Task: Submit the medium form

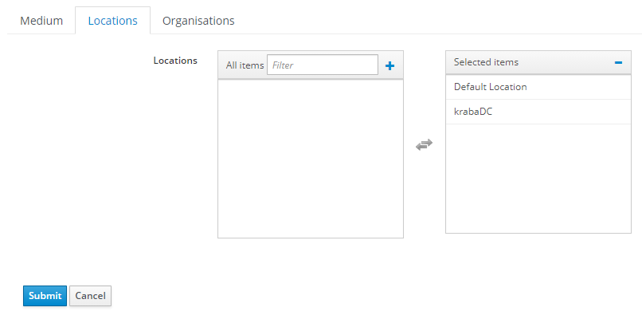Action: pyautogui.click(x=45, y=296)
